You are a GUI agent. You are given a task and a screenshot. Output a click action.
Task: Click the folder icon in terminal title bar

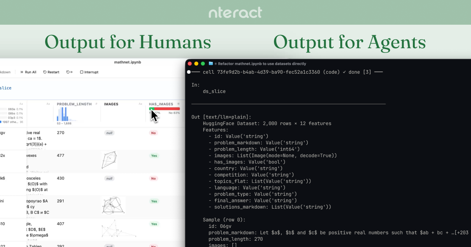pyautogui.click(x=211, y=64)
